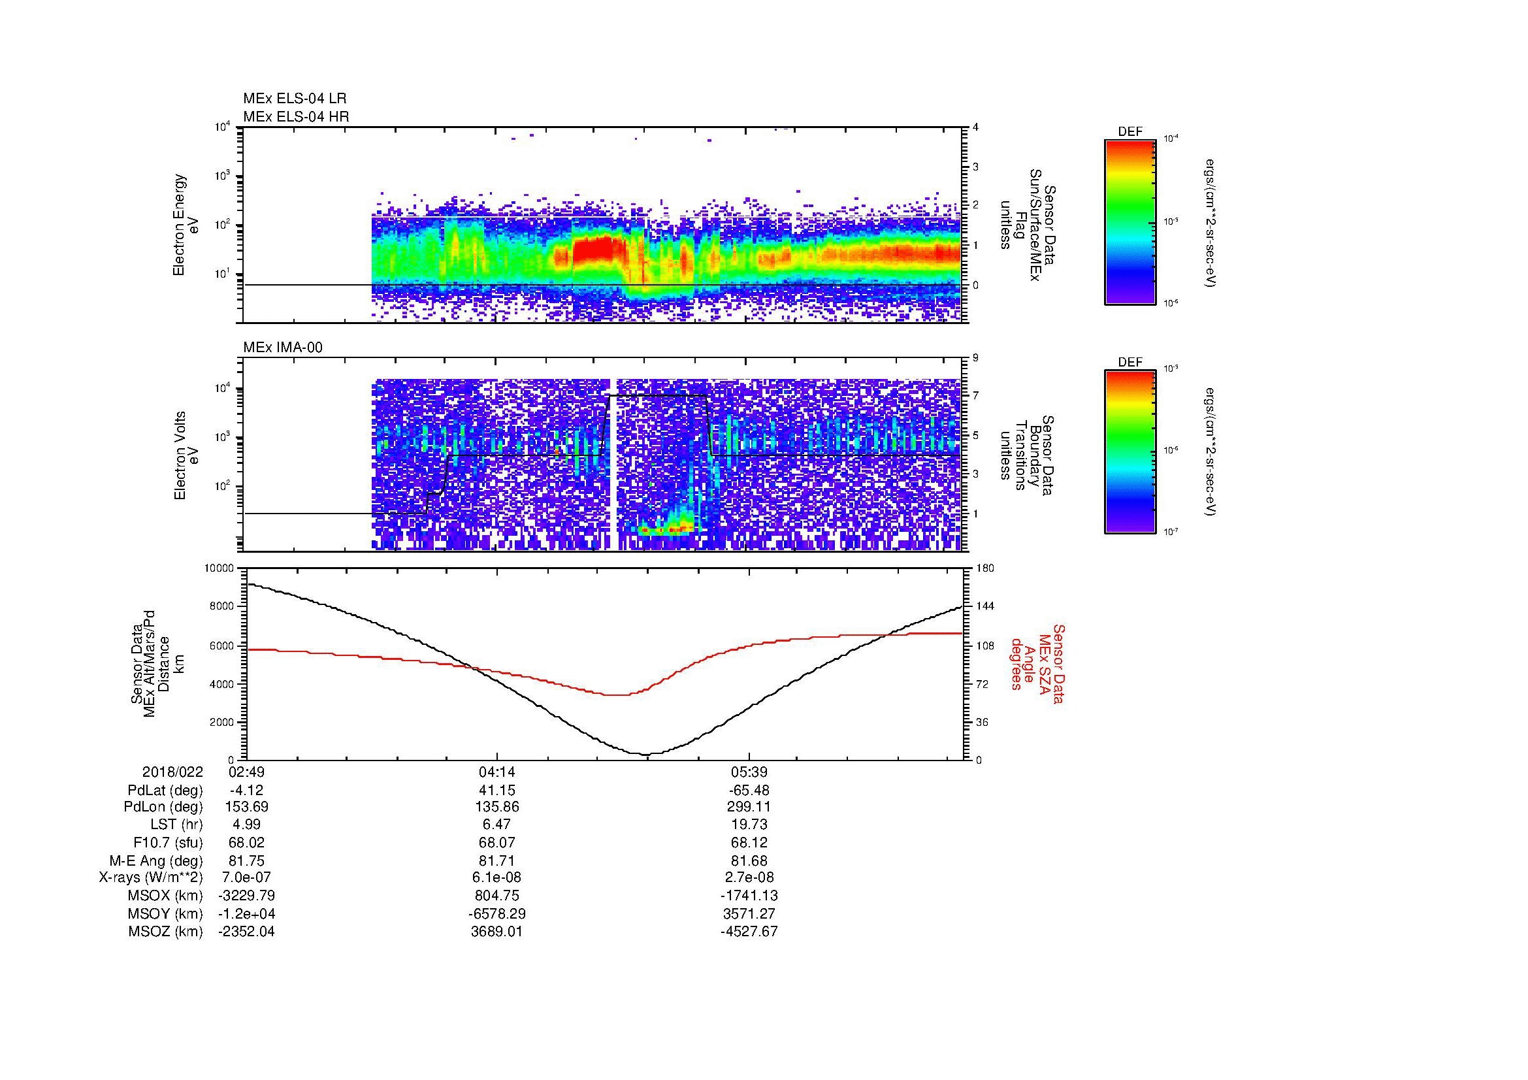Click the F10.7 value '68.12'
Image resolution: width=1528 pixels, height=1080 pixels.
point(749,842)
